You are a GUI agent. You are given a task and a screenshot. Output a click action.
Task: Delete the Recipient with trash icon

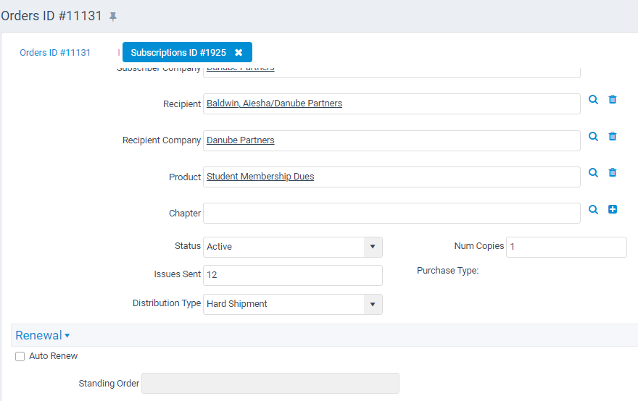pyautogui.click(x=613, y=100)
